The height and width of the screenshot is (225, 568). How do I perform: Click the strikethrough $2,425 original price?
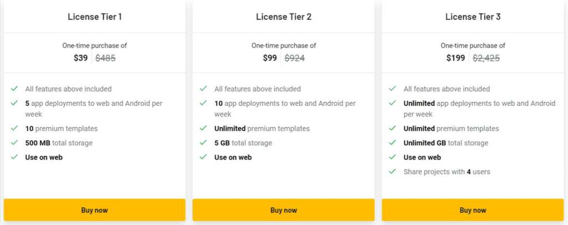click(486, 58)
